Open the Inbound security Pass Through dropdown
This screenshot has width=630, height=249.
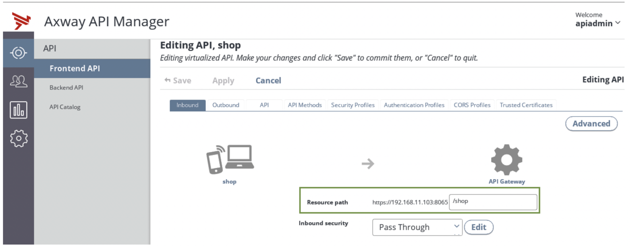(x=416, y=227)
